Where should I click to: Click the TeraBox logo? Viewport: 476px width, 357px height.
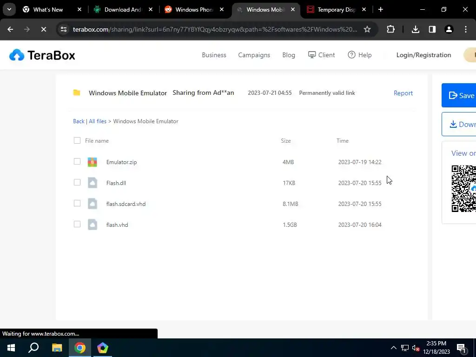(42, 55)
